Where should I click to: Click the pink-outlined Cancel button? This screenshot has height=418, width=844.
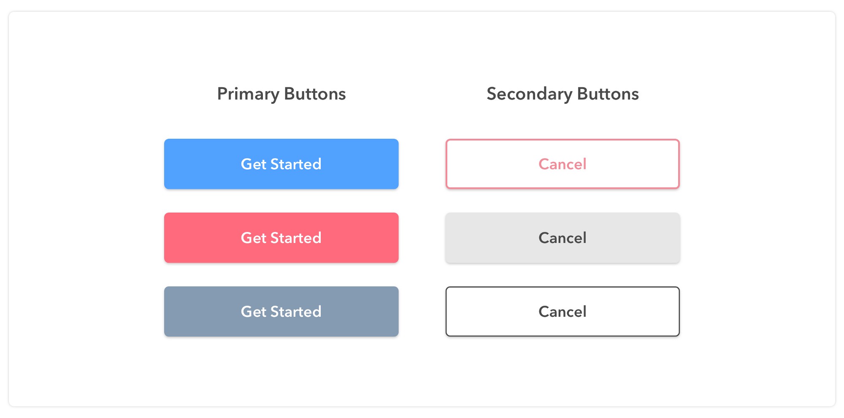[x=562, y=164]
